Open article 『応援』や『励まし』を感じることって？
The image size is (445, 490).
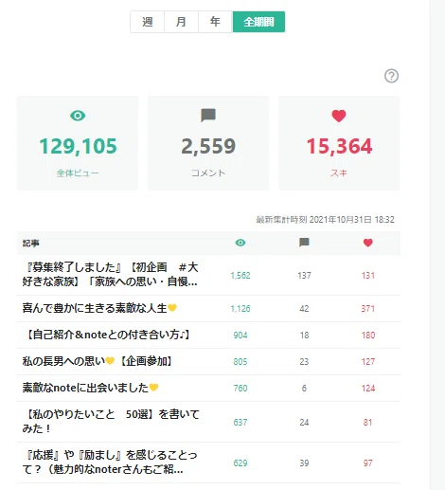tap(110, 462)
